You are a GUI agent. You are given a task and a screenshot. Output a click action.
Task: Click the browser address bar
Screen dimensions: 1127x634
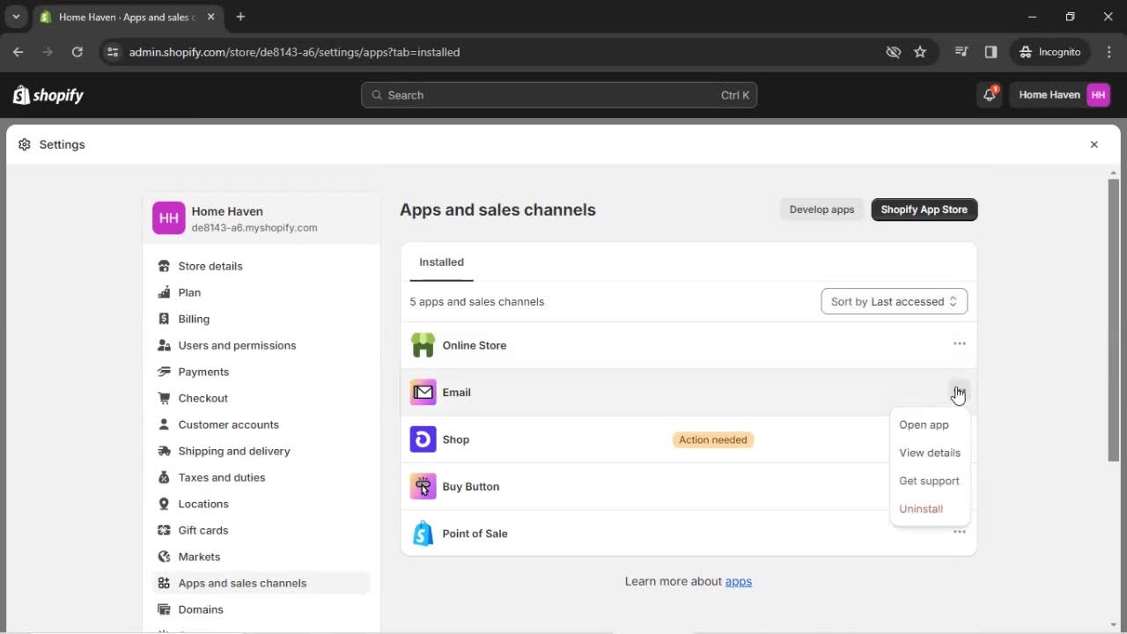[493, 52]
